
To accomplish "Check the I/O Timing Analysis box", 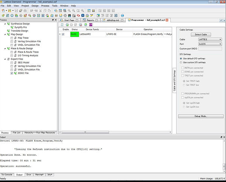I will 12,56.
